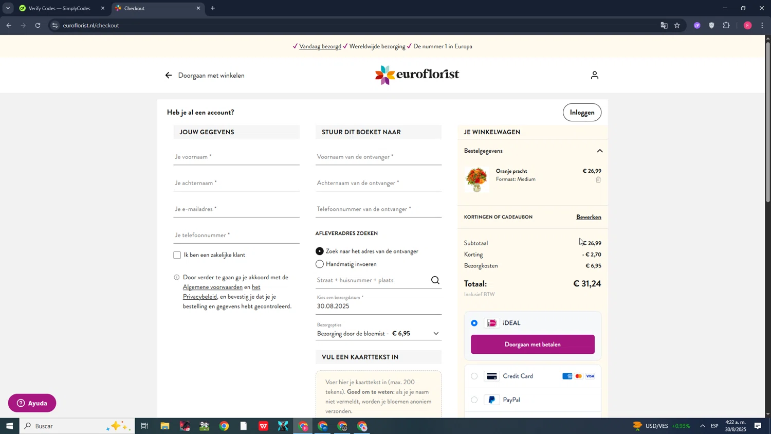Focus 'Telefoonnummer van de ontvanger' field
The height and width of the screenshot is (434, 771).
[378, 209]
